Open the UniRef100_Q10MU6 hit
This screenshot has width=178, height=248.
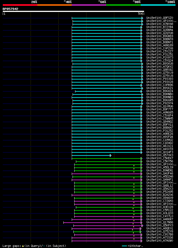(160, 107)
